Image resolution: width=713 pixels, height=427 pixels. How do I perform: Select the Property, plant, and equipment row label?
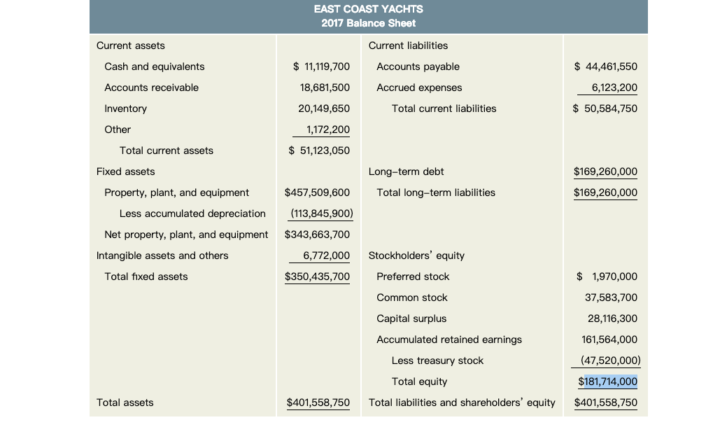177,192
